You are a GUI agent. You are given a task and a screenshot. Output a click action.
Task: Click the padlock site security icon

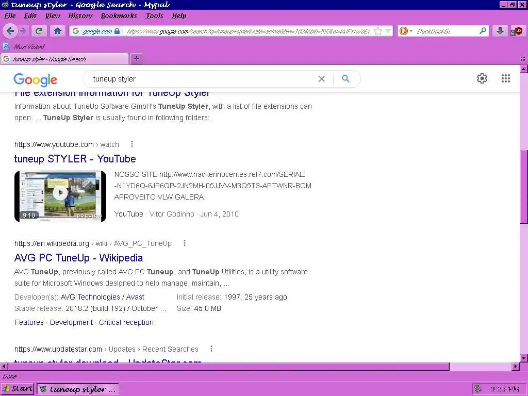(x=117, y=31)
